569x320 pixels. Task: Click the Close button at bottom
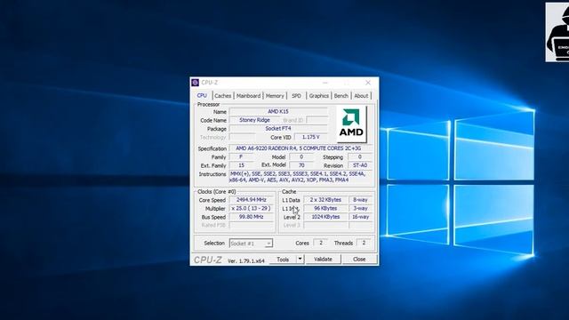click(359, 260)
